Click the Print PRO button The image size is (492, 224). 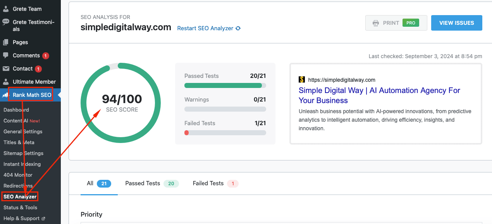[x=396, y=23]
